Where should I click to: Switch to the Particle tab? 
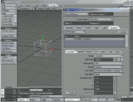point(81,52)
